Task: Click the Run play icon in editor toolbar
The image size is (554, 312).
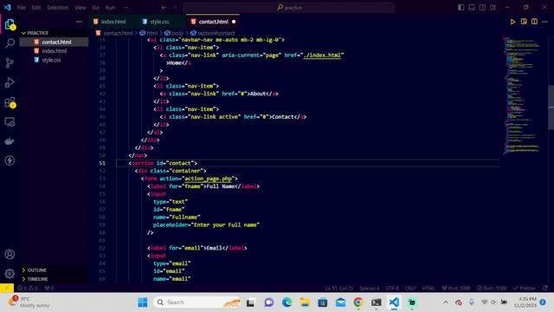Action: click(512, 22)
